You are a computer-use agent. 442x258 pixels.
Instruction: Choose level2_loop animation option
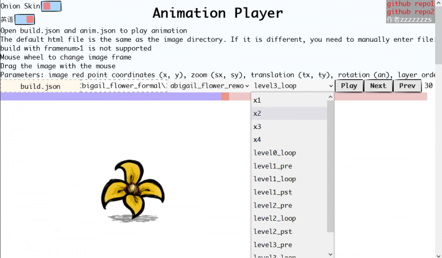point(289,218)
